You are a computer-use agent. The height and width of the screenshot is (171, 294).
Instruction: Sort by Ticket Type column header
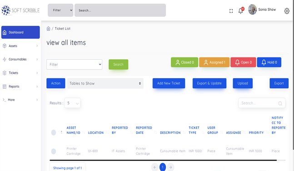click(x=194, y=130)
